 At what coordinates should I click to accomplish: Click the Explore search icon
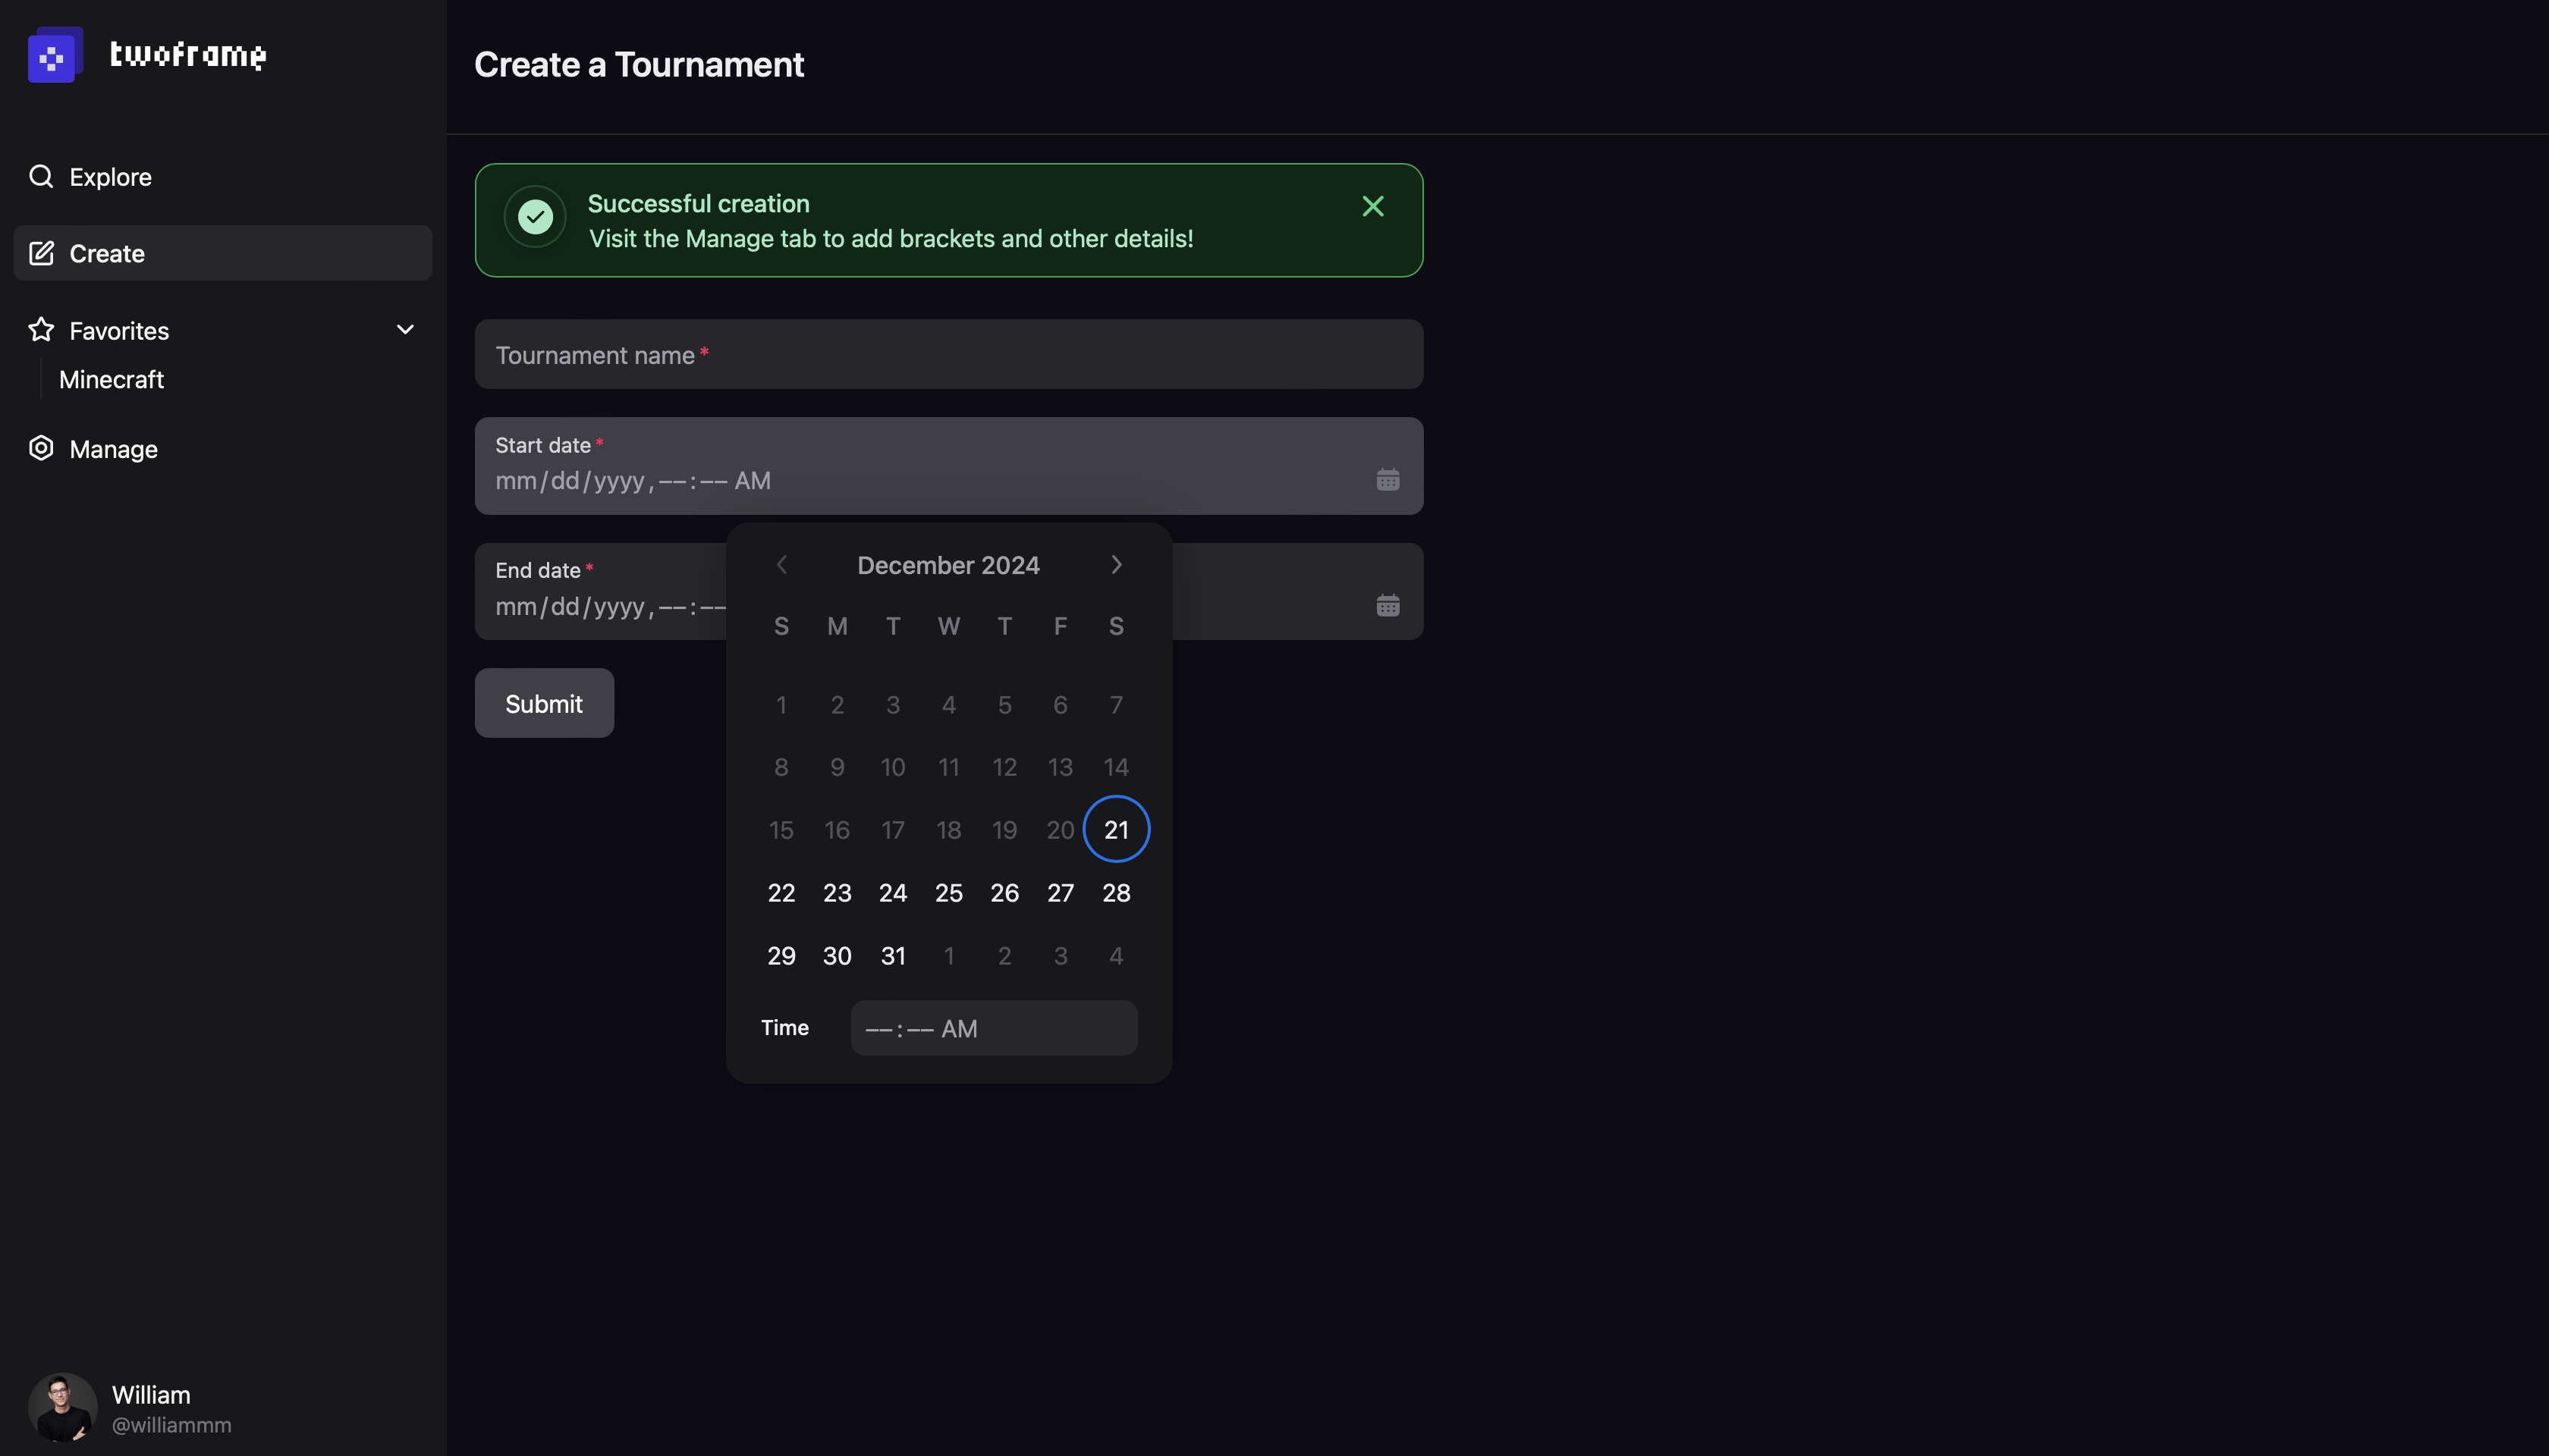[x=41, y=177]
